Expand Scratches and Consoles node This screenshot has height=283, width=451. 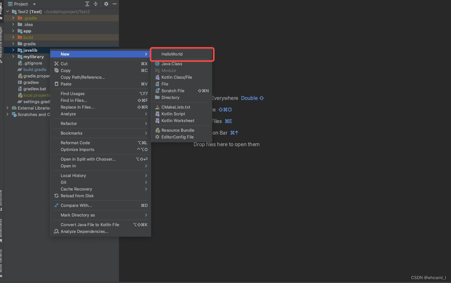[8, 114]
